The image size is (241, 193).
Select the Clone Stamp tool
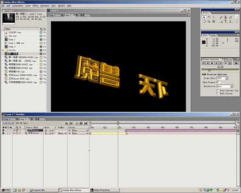tap(226, 18)
